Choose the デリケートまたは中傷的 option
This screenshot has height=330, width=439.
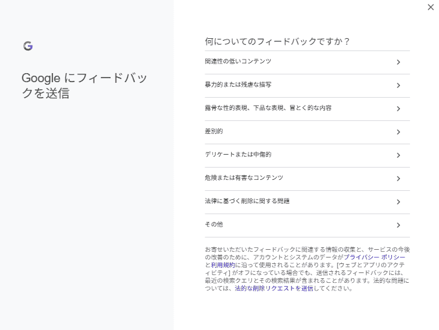pos(238,155)
